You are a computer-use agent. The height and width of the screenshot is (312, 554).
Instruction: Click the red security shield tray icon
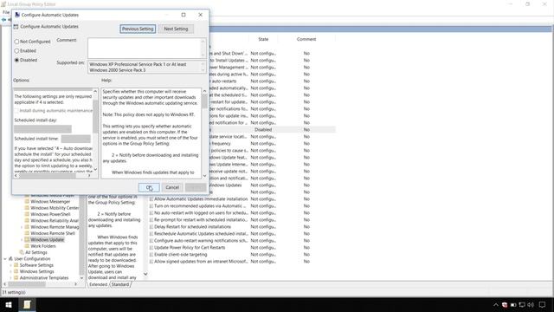pos(505,304)
